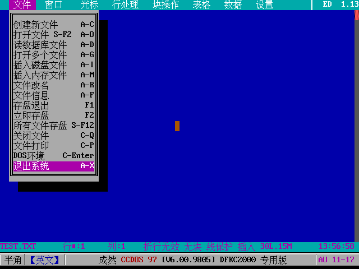359x269 pixels.
Task: Click the red scrollbar marker at top right
Action: point(357,15)
